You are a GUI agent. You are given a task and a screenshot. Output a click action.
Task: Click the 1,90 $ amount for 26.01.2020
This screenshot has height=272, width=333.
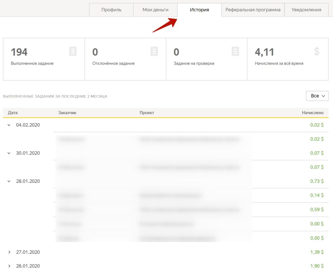[317, 266]
